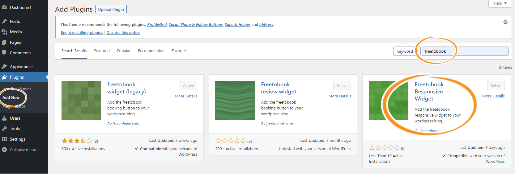
Task: Open the ProfileGrid plugin link
Action: tap(157, 24)
